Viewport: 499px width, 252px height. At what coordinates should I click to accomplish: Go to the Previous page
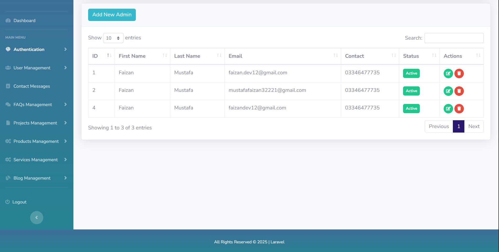(x=439, y=126)
